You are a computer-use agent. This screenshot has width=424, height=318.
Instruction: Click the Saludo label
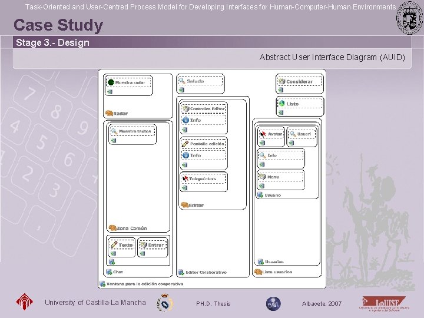point(196,81)
